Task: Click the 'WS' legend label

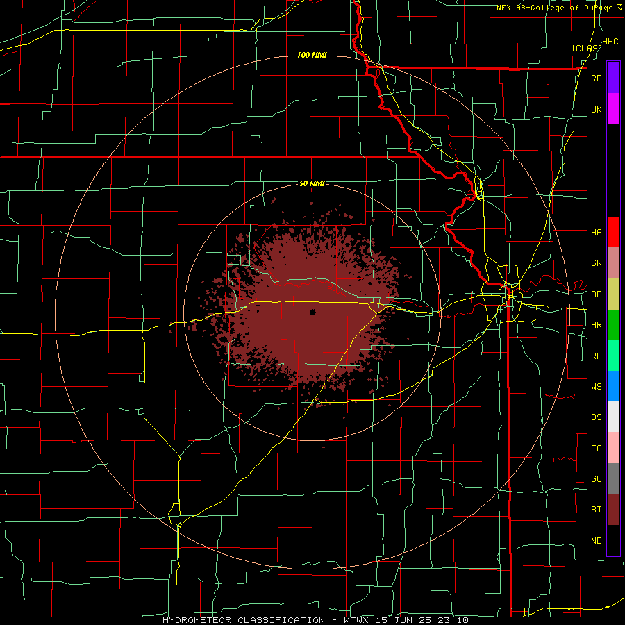Action: coord(596,386)
